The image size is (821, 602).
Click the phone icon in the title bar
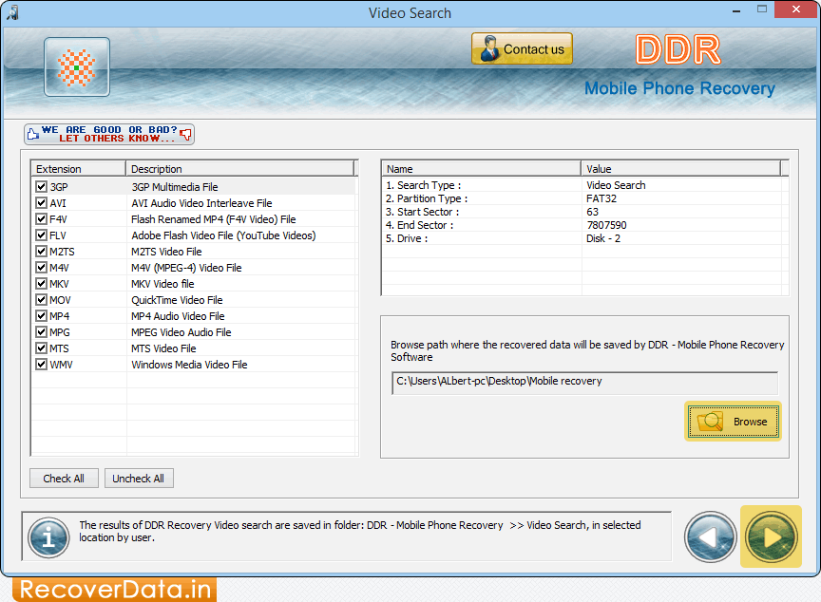(13, 9)
